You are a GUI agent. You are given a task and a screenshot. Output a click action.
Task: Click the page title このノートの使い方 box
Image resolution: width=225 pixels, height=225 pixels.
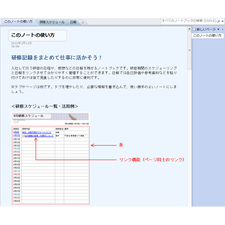click(37, 36)
